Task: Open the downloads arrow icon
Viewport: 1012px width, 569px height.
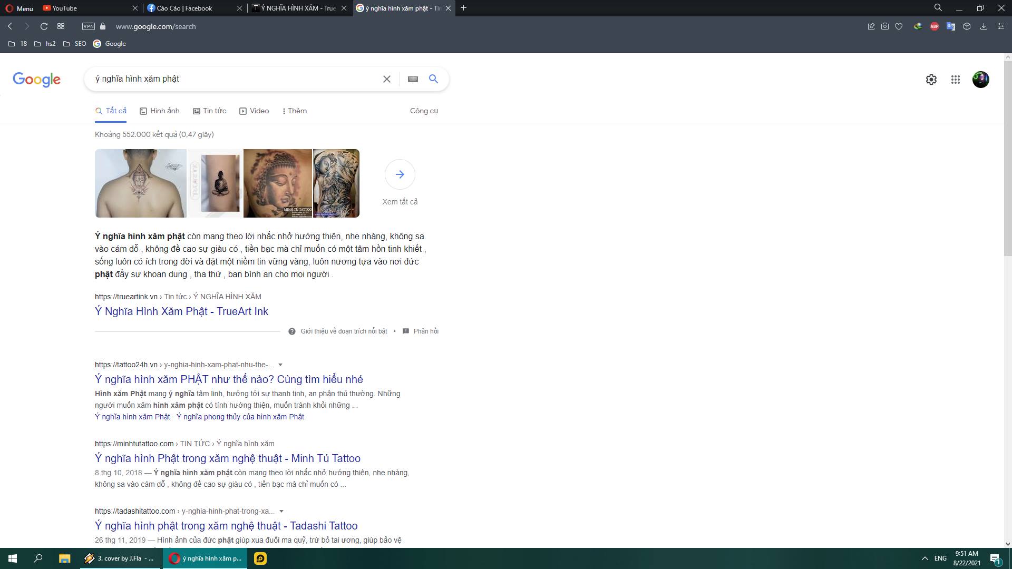Action: (984, 26)
